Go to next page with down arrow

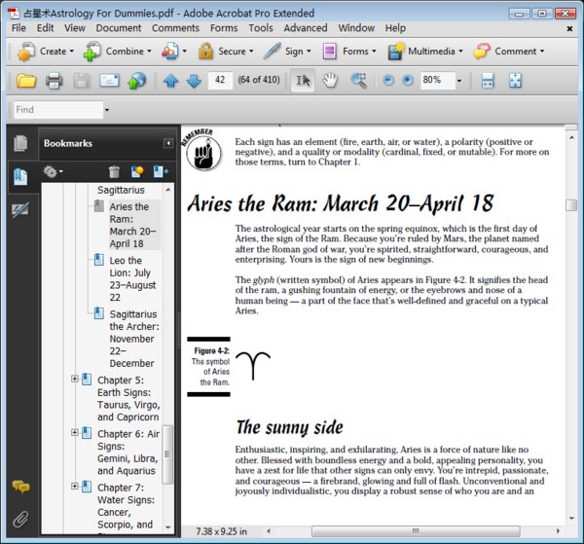[x=194, y=81]
